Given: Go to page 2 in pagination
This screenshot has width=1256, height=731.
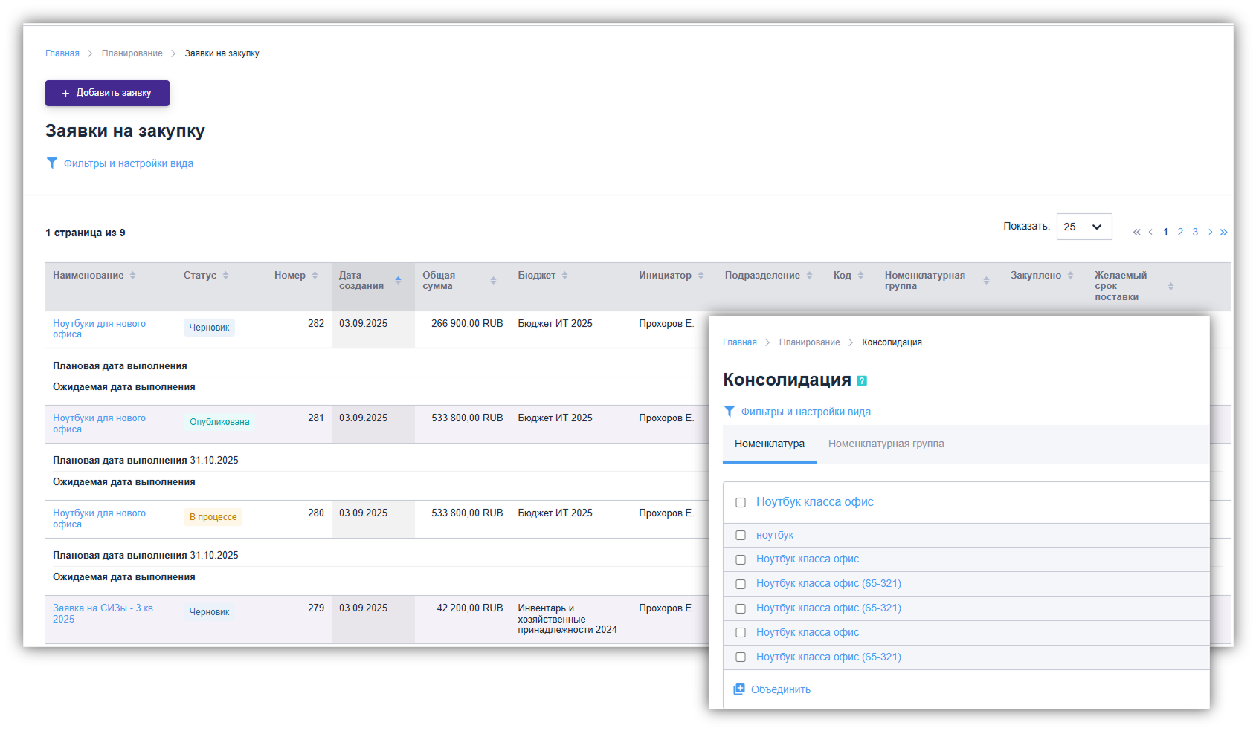Looking at the screenshot, I should 1180,233.
